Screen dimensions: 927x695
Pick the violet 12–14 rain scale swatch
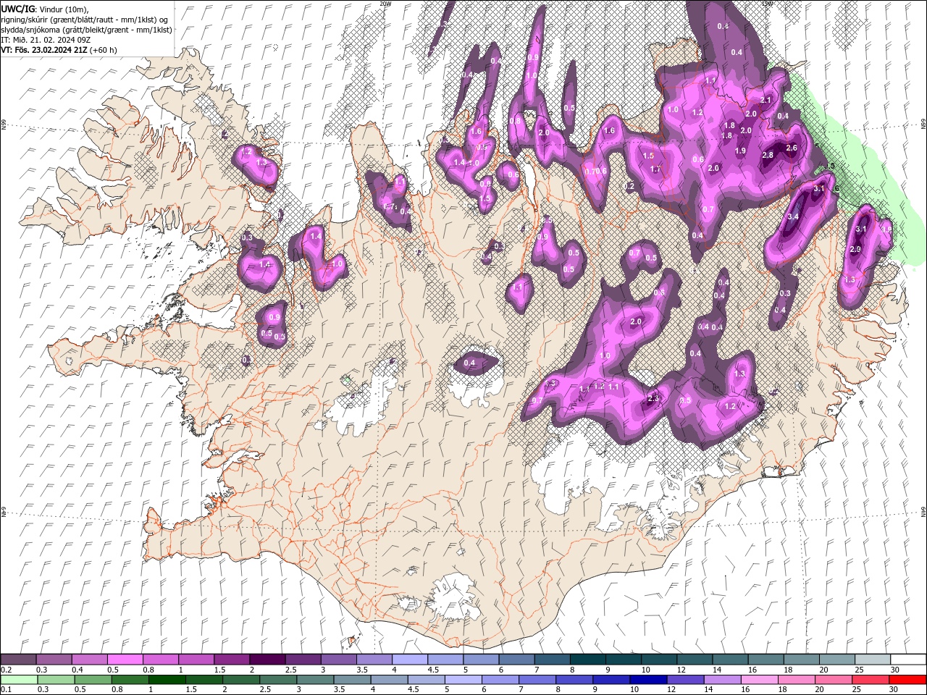point(685,680)
